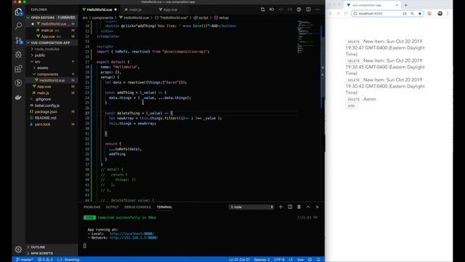The image size is (465, 262).
Task: Open the Network URL link in terminal
Action: (134, 238)
